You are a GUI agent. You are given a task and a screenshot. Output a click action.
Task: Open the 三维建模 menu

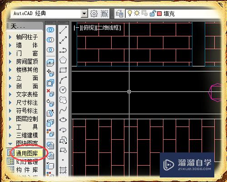27,135
